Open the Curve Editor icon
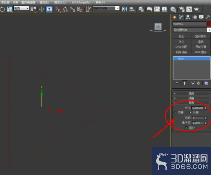 tap(157, 9)
